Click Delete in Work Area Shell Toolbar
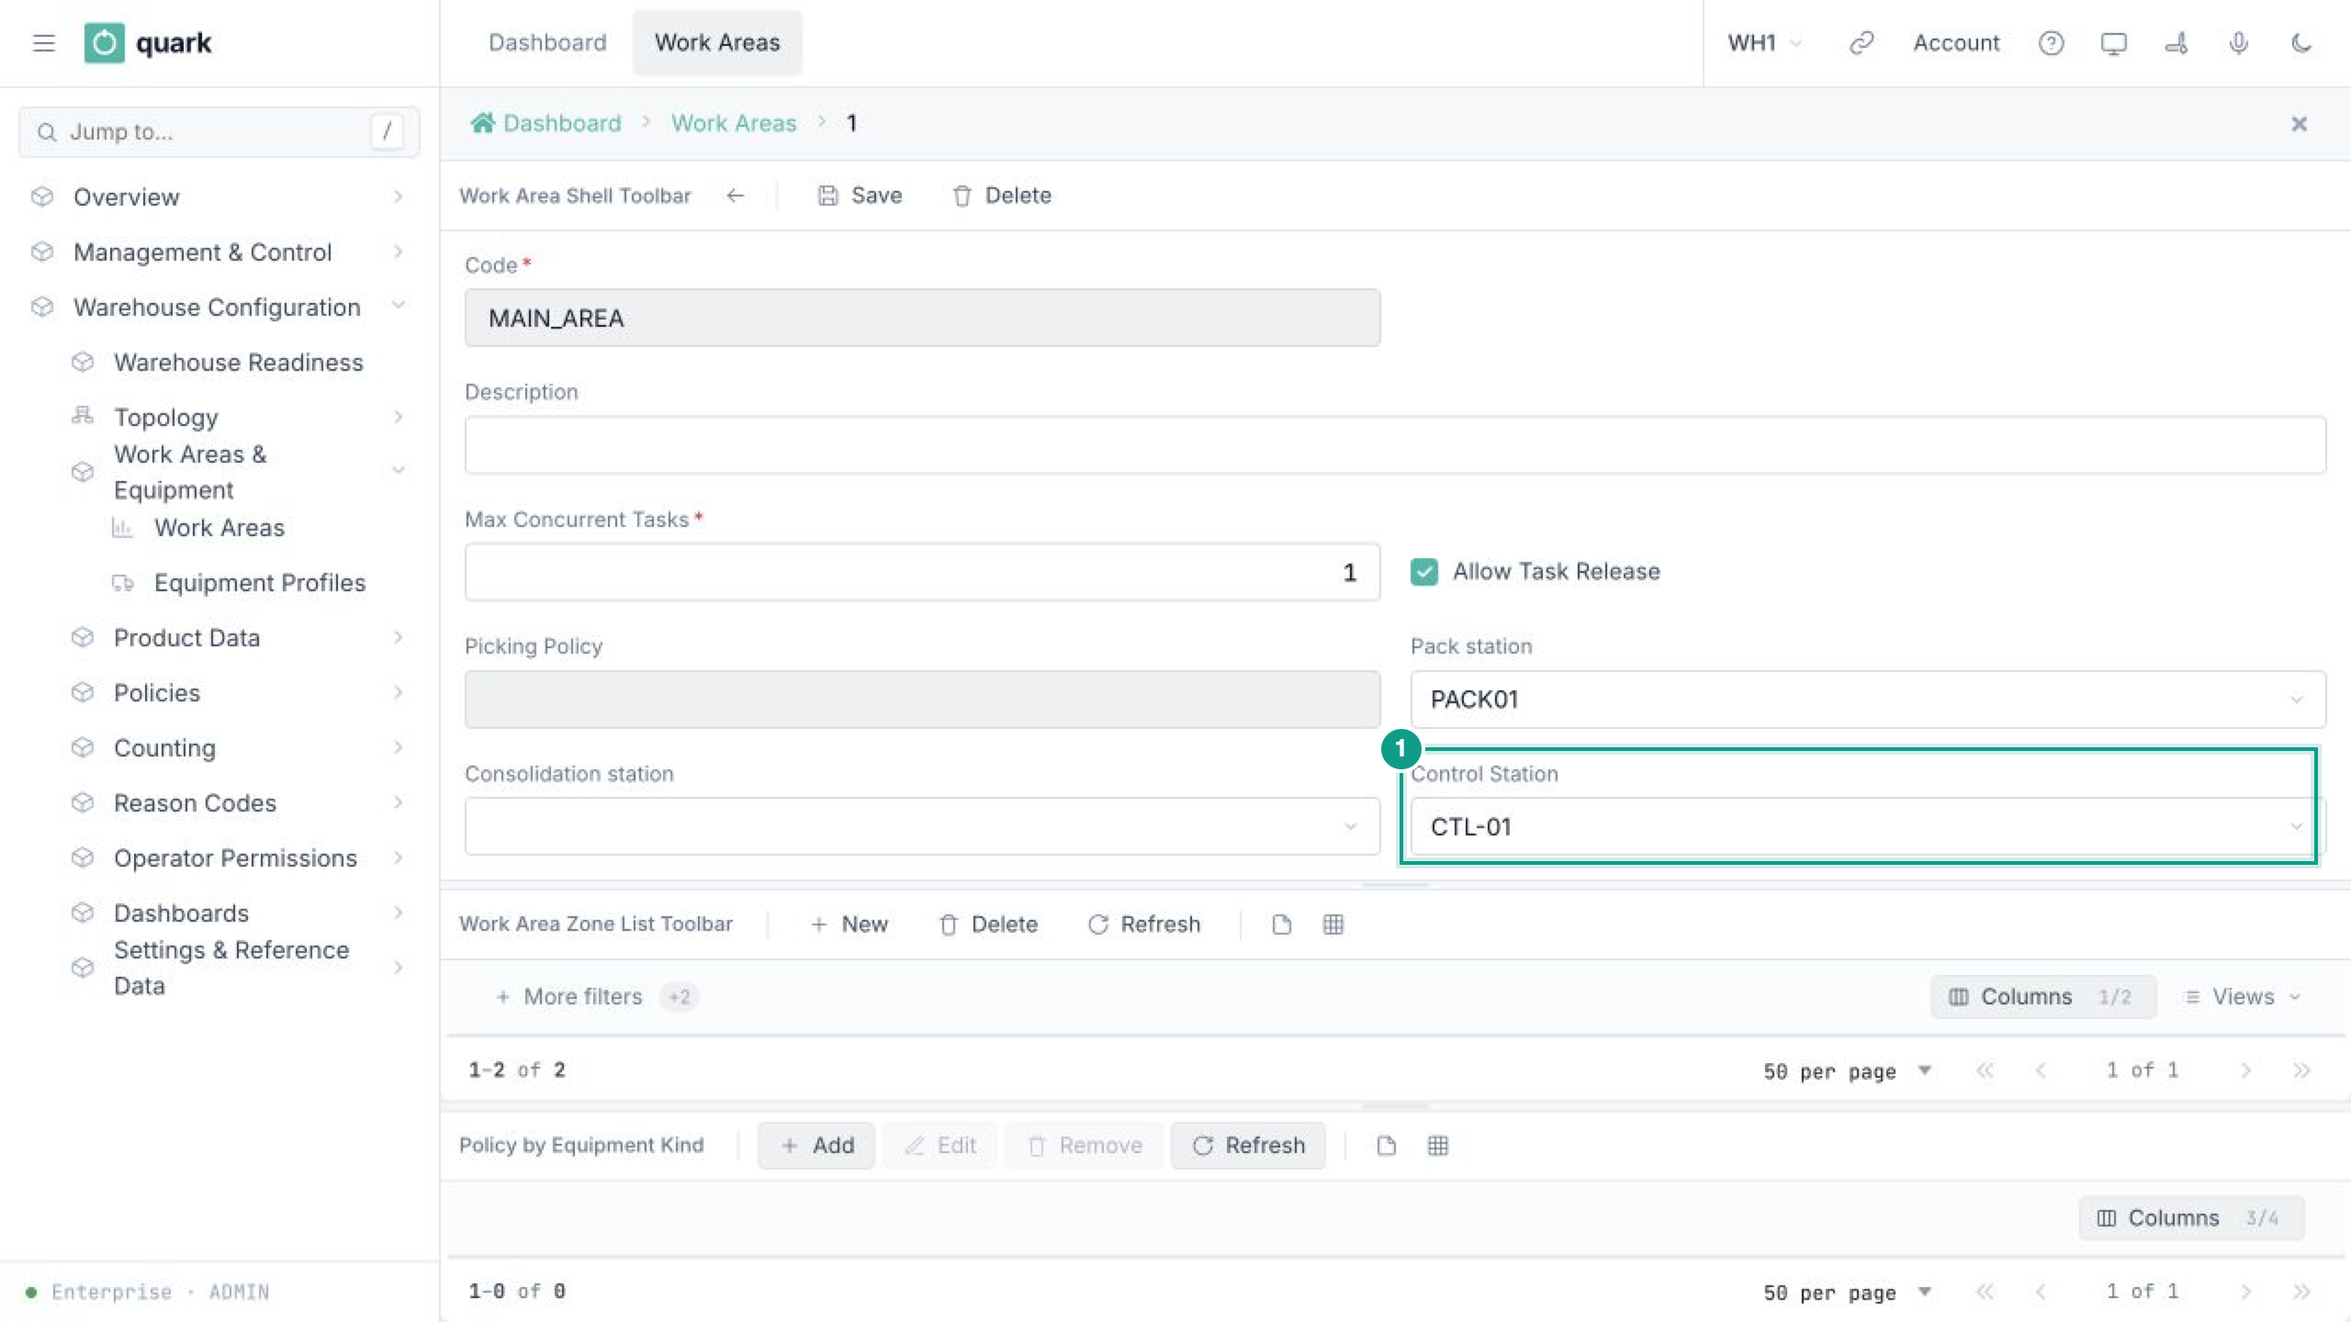The width and height of the screenshot is (2351, 1322). (1002, 196)
